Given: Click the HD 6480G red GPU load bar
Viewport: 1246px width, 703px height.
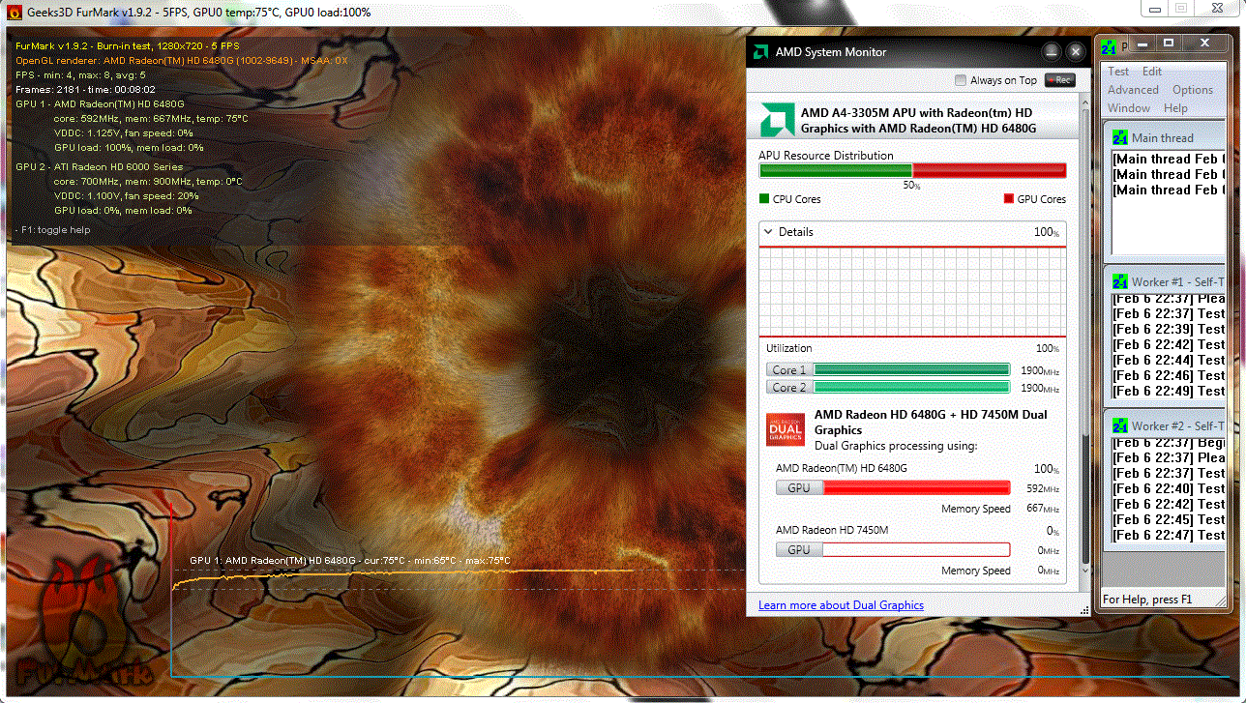Looking at the screenshot, I should [x=916, y=487].
